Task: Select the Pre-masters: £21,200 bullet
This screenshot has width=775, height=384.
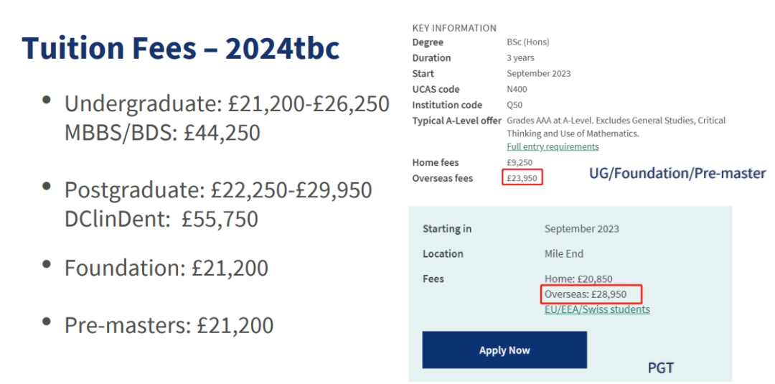Action: pyautogui.click(x=169, y=325)
